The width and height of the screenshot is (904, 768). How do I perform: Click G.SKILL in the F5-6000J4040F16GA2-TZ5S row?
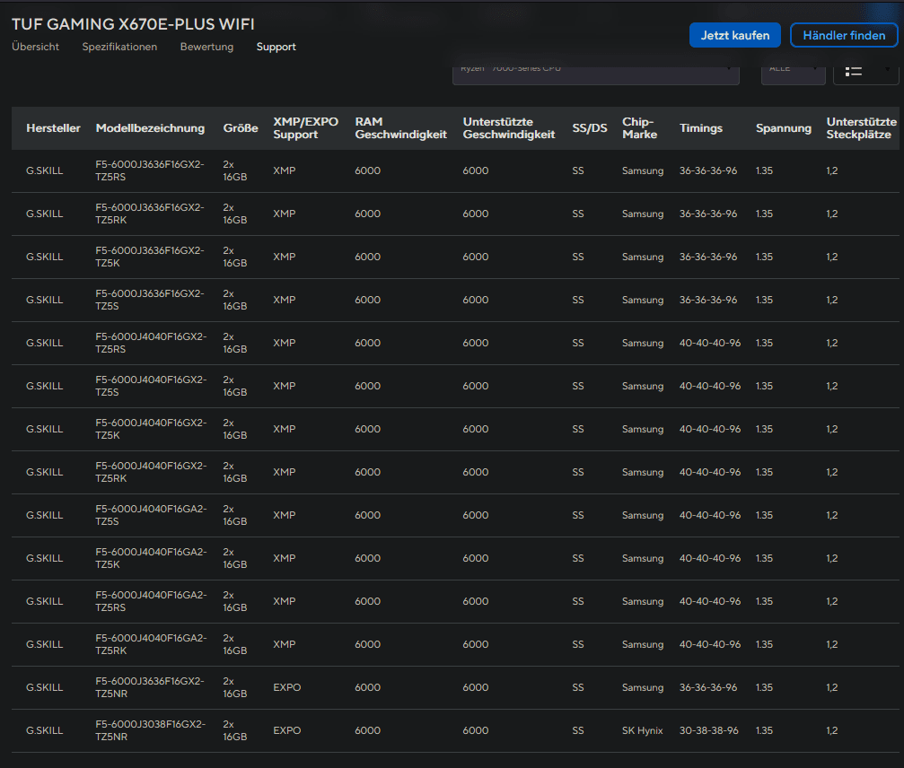[44, 515]
